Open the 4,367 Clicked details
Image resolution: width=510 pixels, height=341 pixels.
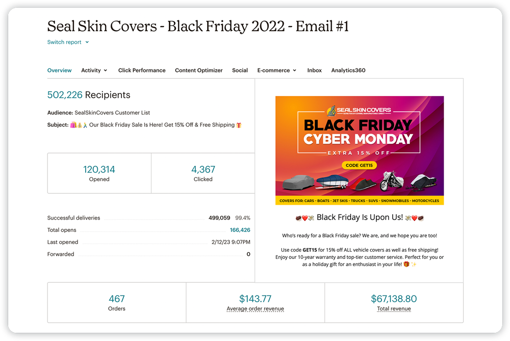point(203,168)
